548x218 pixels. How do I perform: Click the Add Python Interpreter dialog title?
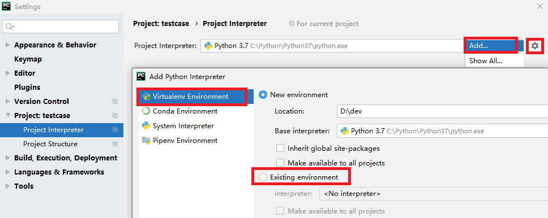click(x=187, y=77)
